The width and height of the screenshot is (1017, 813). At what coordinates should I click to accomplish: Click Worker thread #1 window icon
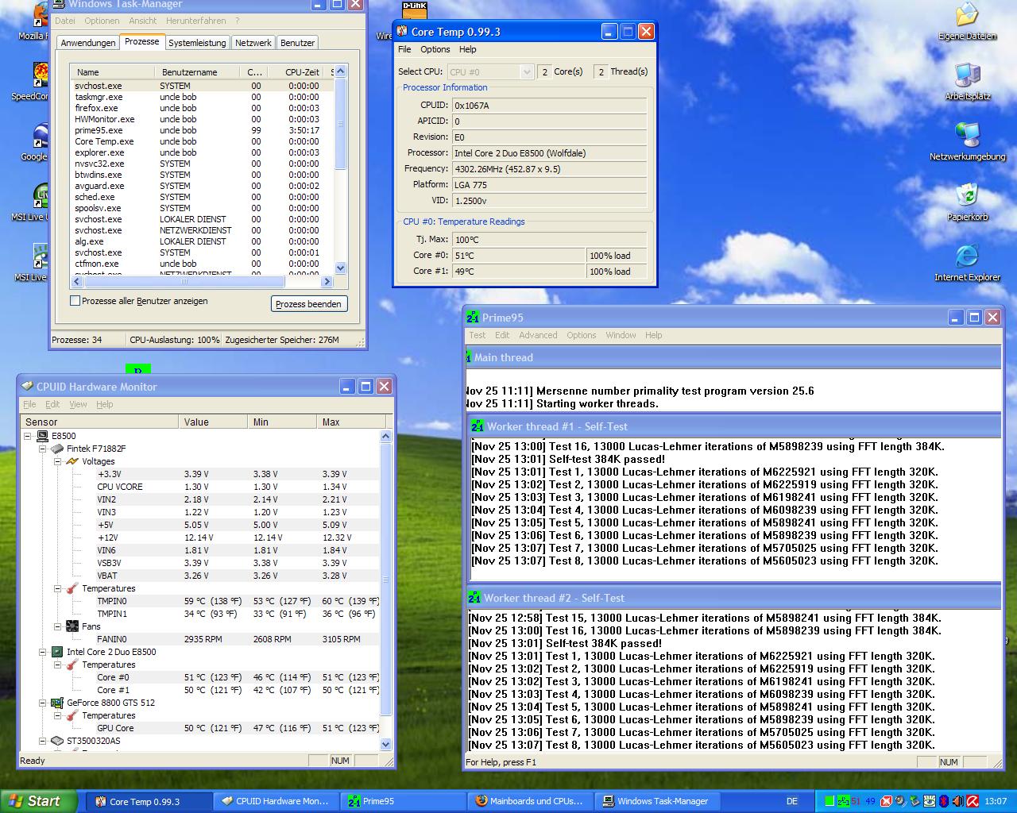click(x=477, y=426)
